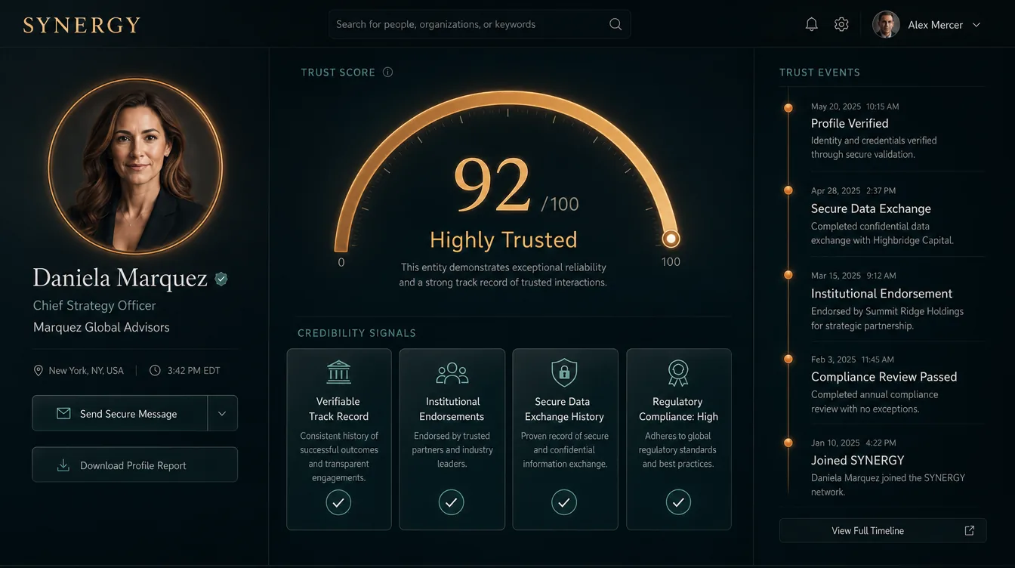The width and height of the screenshot is (1015, 568).
Task: Click the TRUST EVENTS heading
Action: [819, 73]
